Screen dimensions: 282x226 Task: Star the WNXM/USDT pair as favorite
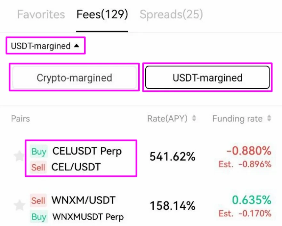20,205
